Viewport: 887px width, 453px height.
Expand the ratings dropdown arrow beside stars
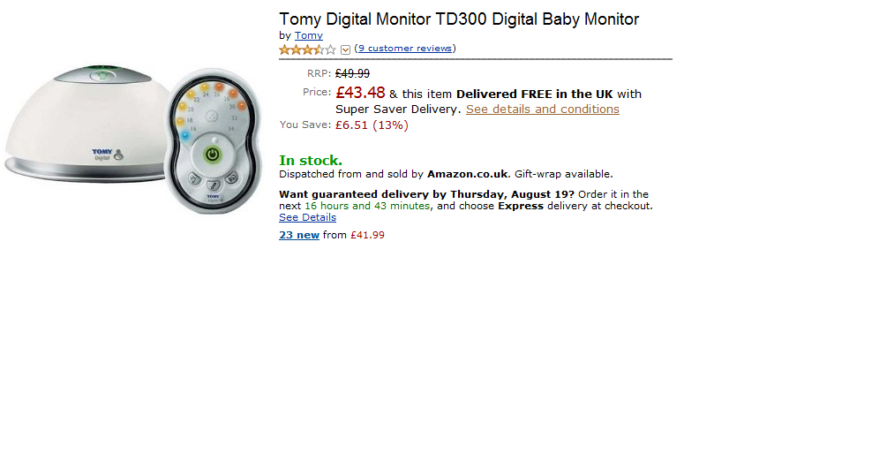pyautogui.click(x=345, y=49)
